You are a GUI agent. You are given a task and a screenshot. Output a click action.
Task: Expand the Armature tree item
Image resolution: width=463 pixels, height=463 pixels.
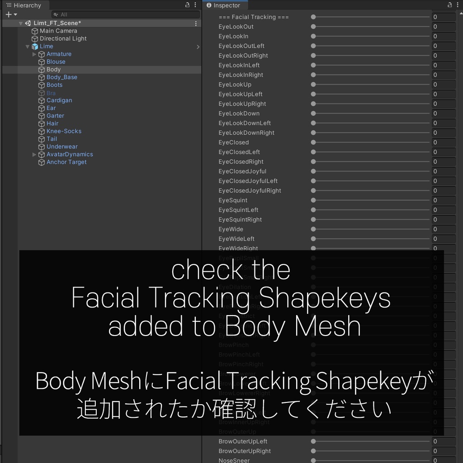click(x=34, y=54)
